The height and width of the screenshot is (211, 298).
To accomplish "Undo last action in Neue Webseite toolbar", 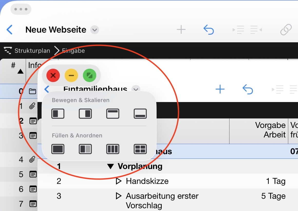I will (x=208, y=30).
